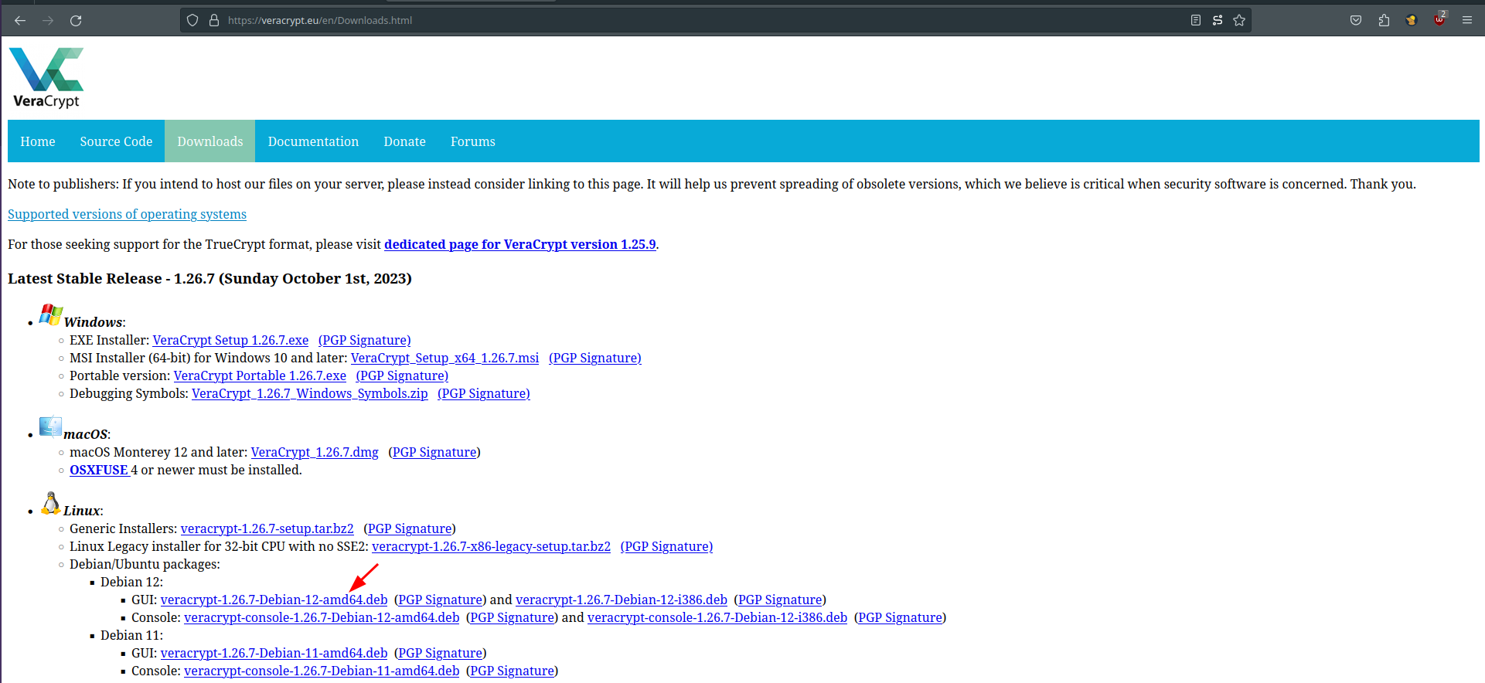Bookmark this page with star icon
This screenshot has width=1485, height=683.
[x=1239, y=20]
